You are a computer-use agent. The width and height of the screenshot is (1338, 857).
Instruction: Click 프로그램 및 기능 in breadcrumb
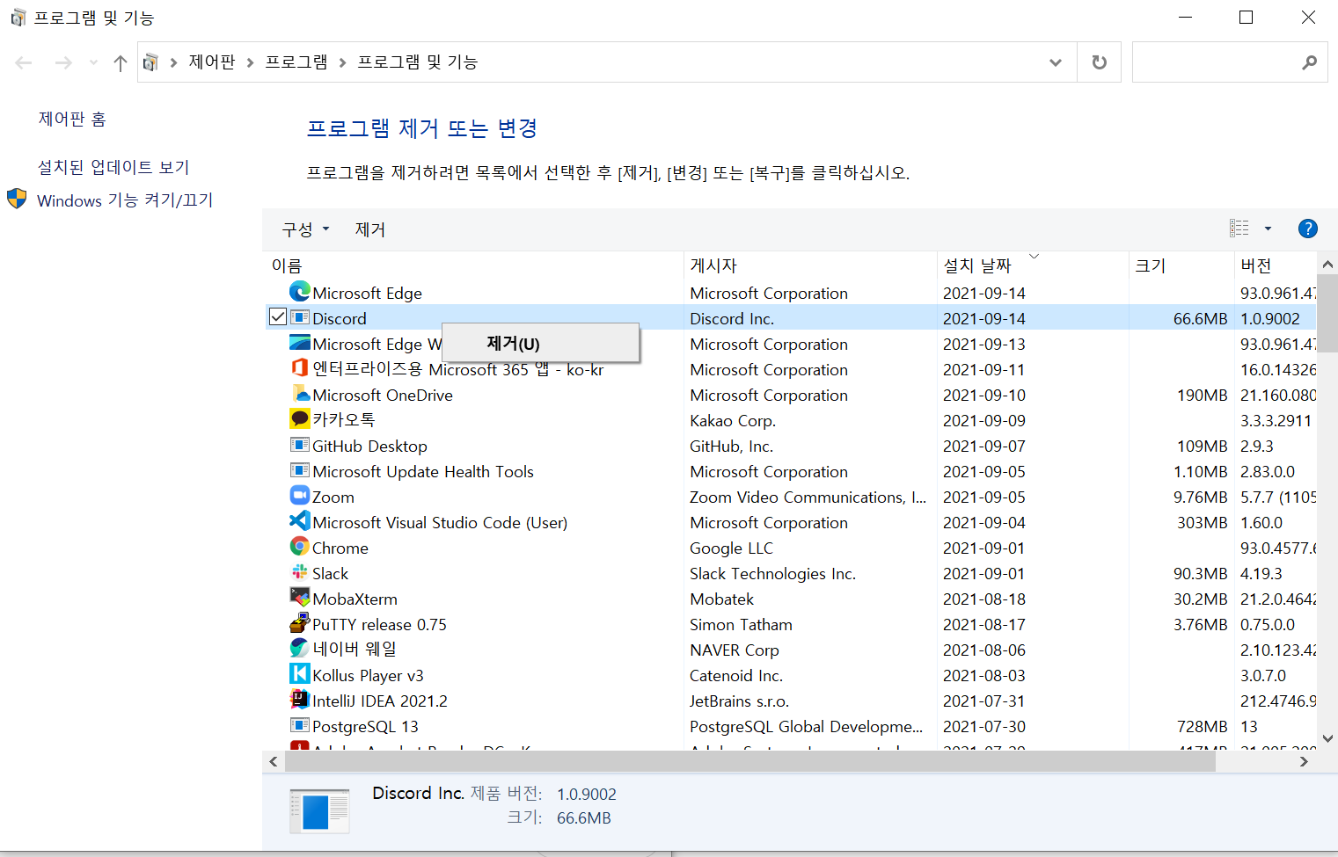(418, 62)
